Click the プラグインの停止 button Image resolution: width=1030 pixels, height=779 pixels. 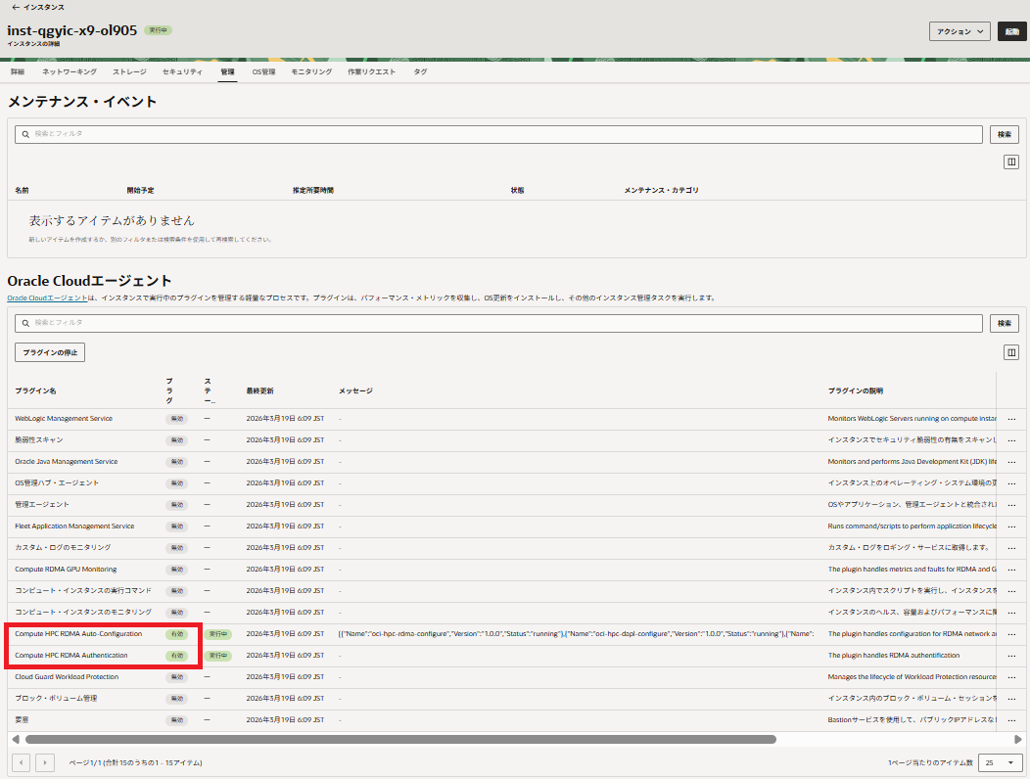[50, 352]
